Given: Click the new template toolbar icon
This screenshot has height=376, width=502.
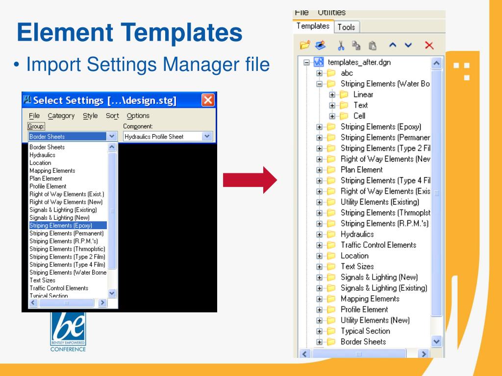Looking at the screenshot, I should coord(320,45).
